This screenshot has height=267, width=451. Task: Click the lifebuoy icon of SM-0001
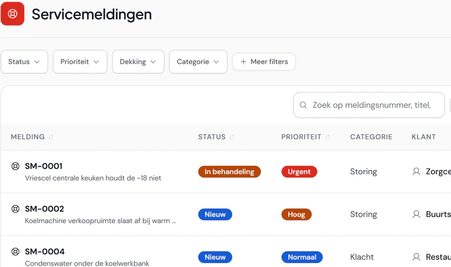pyautogui.click(x=15, y=166)
